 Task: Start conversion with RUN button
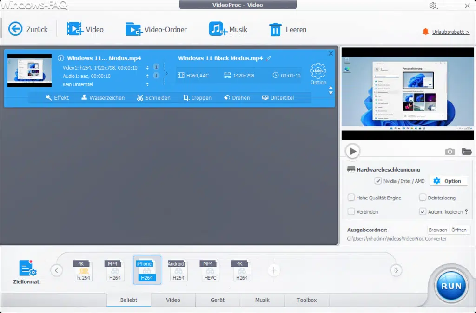pyautogui.click(x=451, y=286)
